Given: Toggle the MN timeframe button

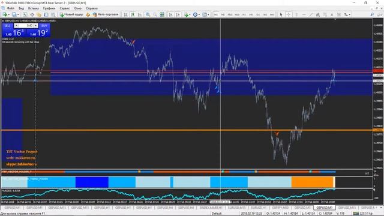Looking at the screenshot, I should click(x=272, y=14).
